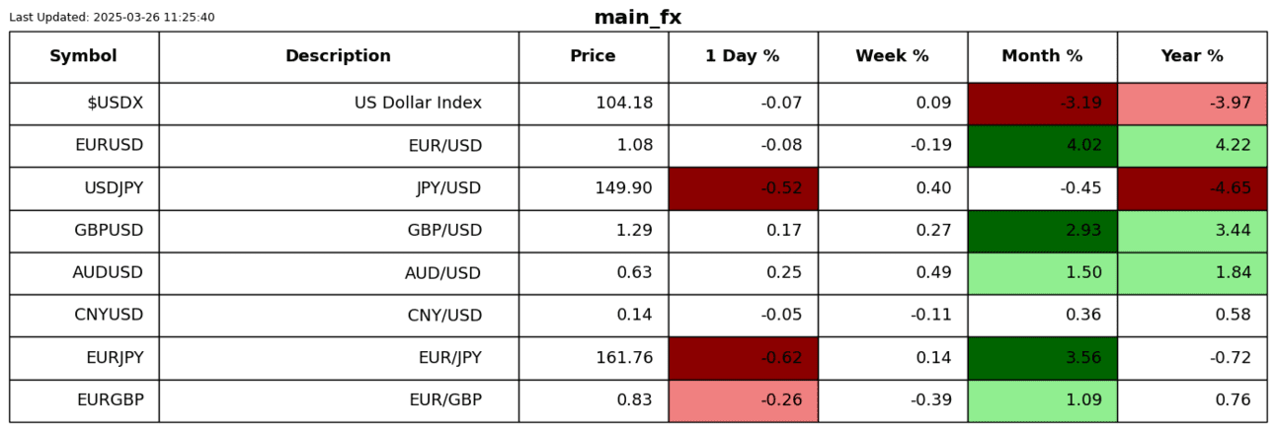Select the light green 1.84 year cell
Screen dimensions: 1276x431
(1192, 272)
